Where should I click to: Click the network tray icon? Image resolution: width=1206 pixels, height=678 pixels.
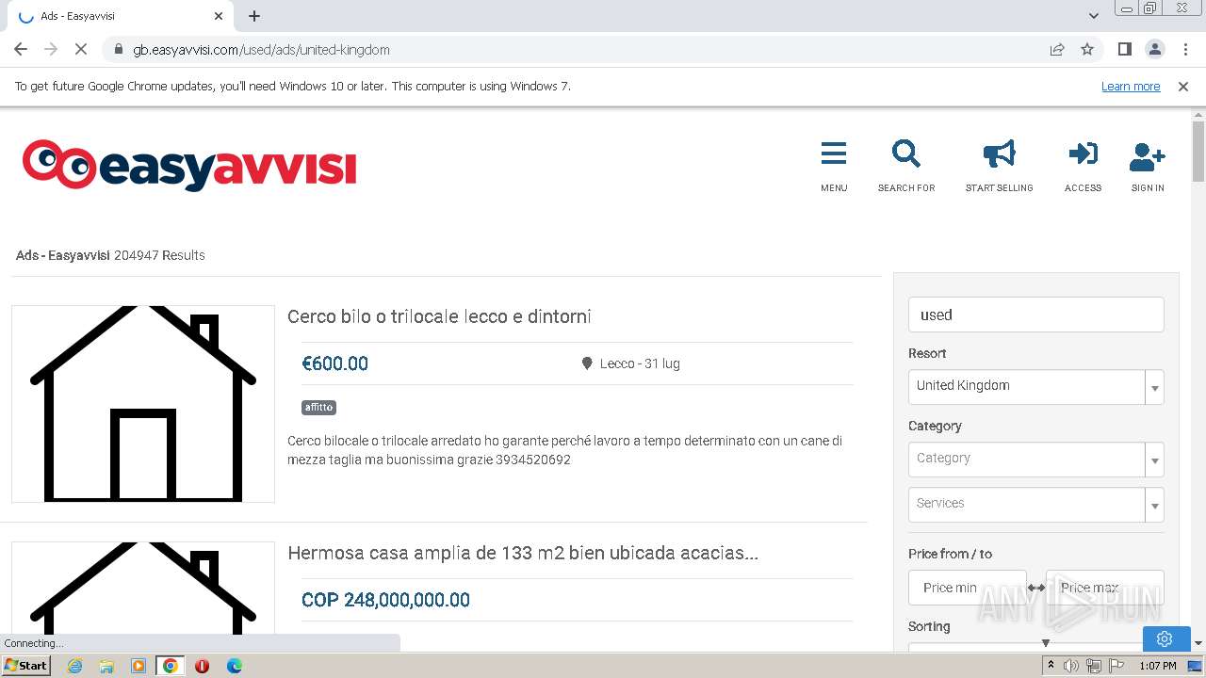point(1094,666)
